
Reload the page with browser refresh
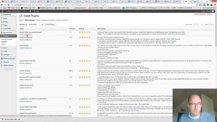tap(8, 5)
